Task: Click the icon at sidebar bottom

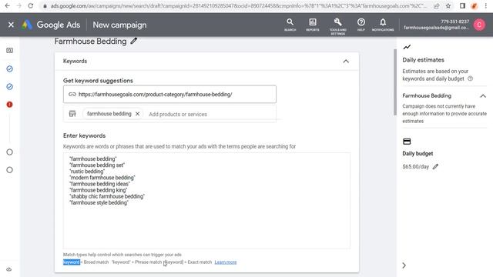Action: pos(9,269)
